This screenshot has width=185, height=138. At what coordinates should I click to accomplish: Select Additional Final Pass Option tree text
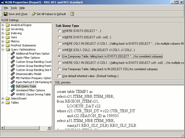click(x=33, y=54)
